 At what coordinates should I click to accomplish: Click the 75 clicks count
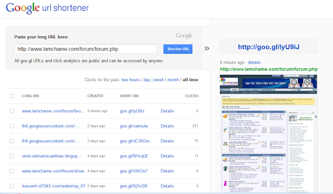pyautogui.click(x=196, y=141)
